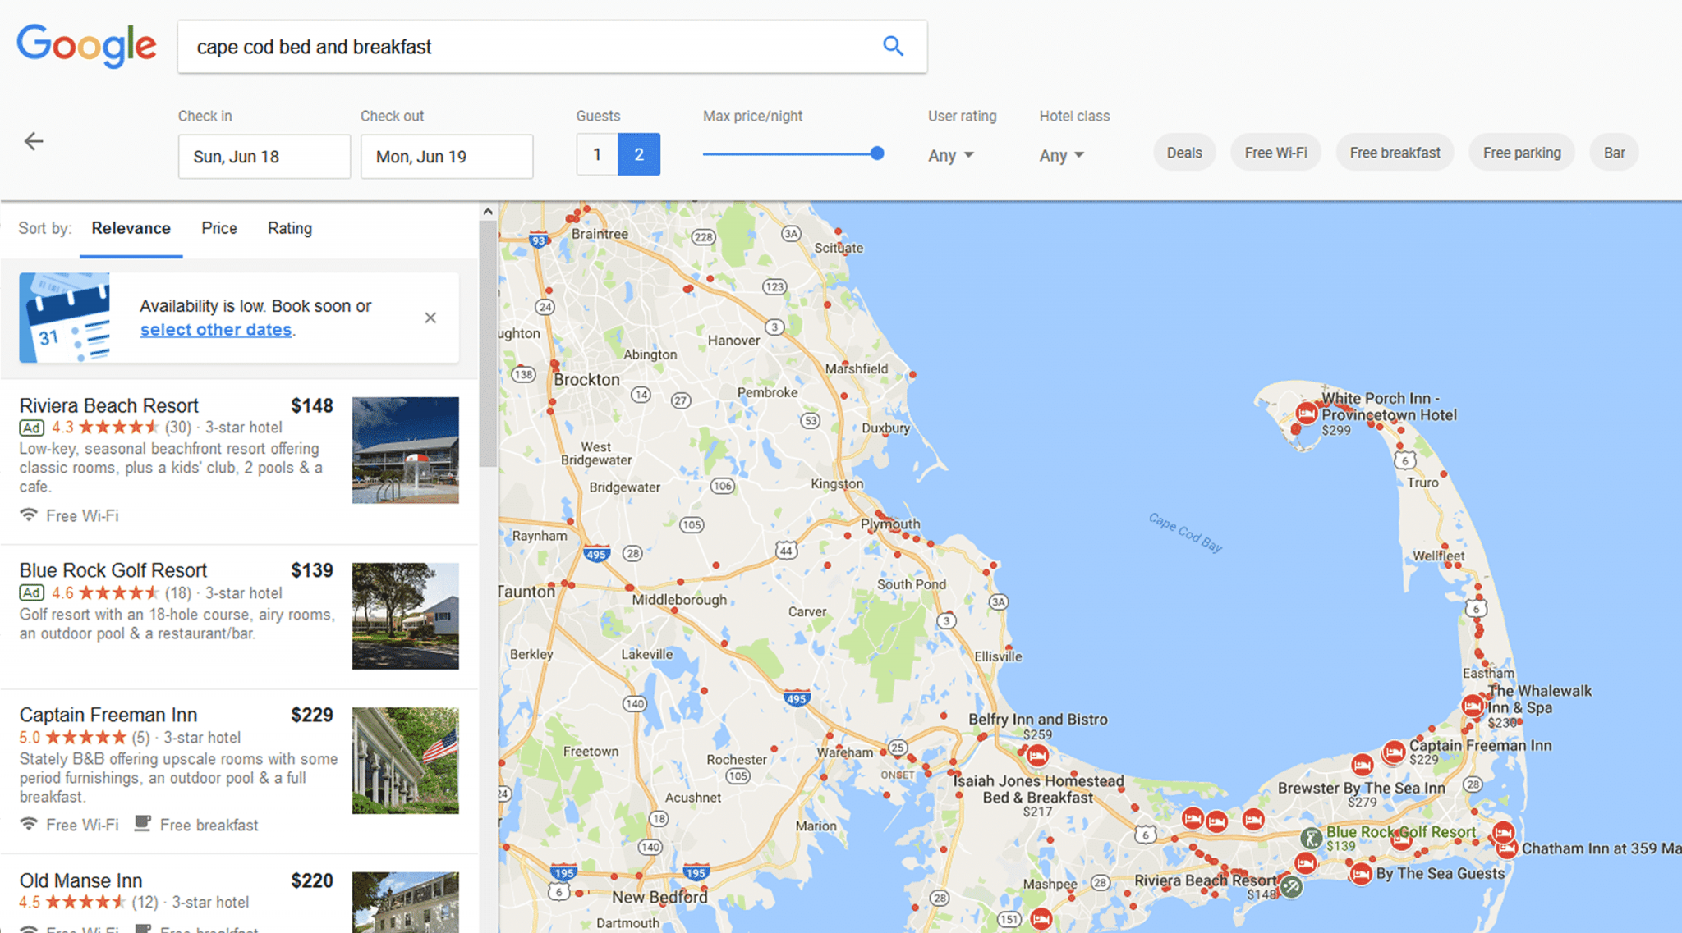Click the White Porch Inn map pin
The width and height of the screenshot is (1682, 933).
click(1306, 412)
